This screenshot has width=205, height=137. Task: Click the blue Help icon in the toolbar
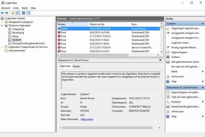[x=23, y=13]
